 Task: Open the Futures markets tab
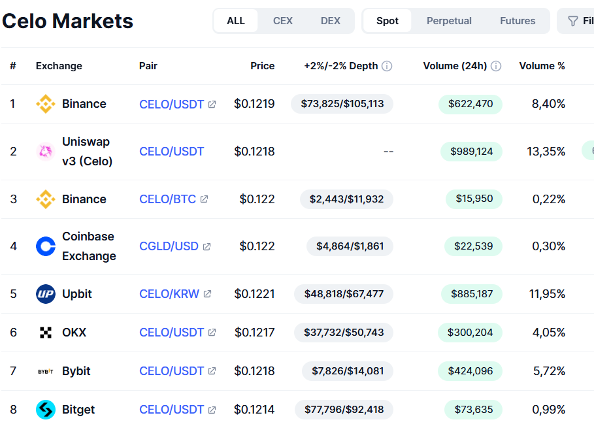518,21
